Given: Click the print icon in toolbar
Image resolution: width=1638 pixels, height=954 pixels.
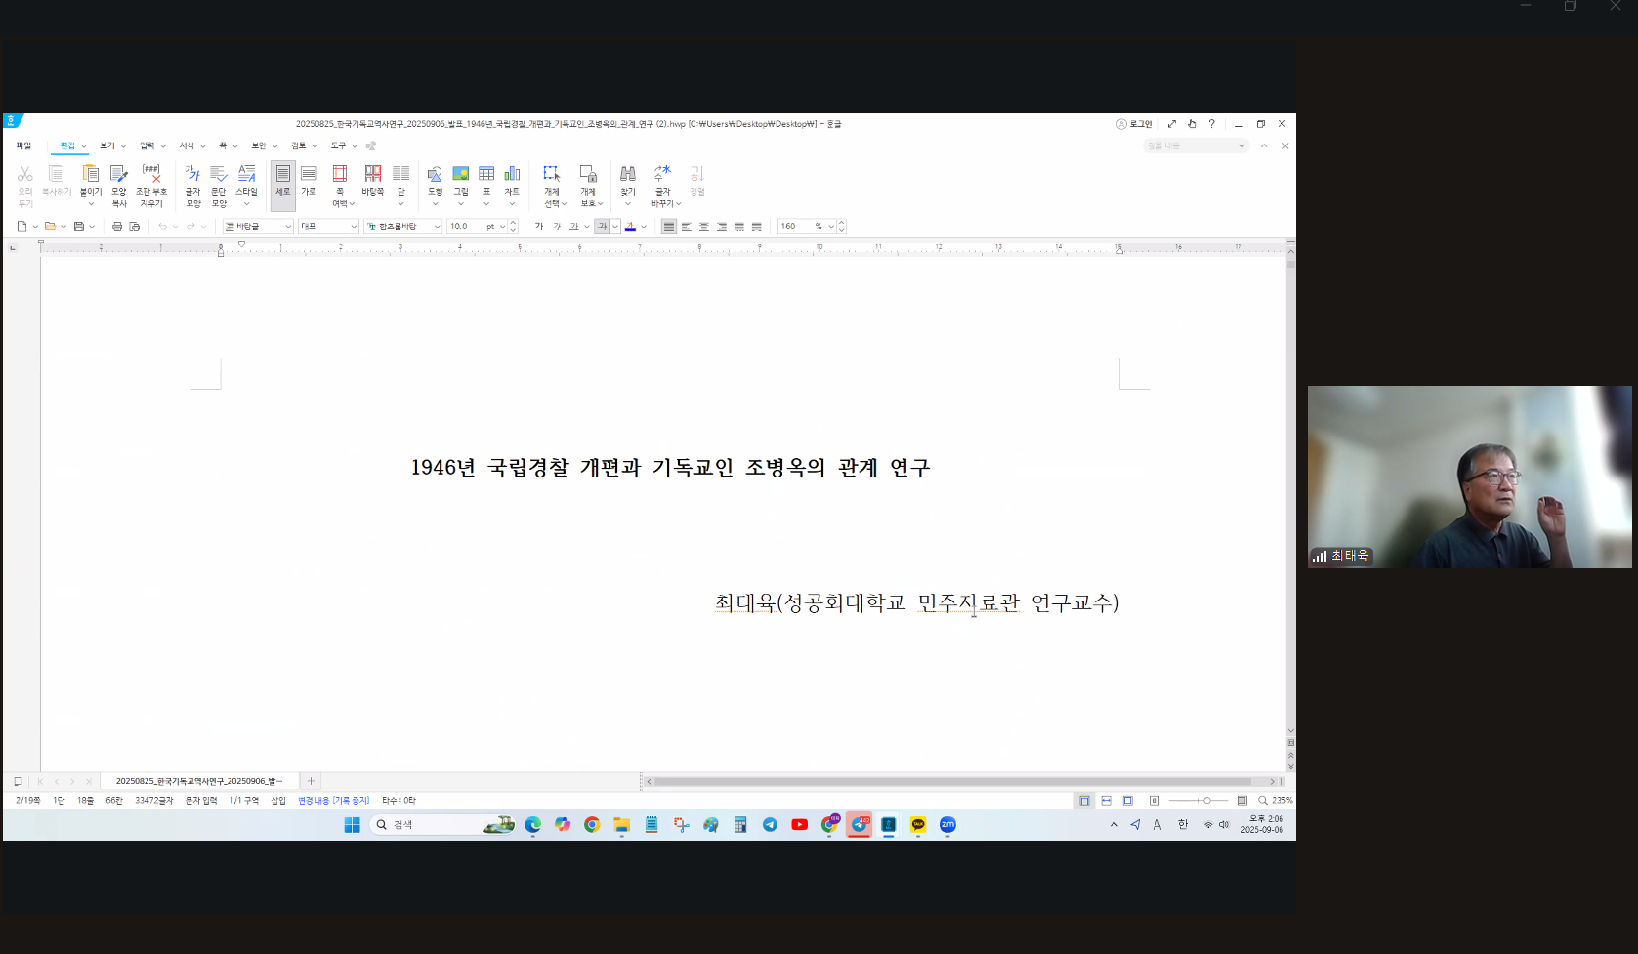Looking at the screenshot, I should click(117, 227).
